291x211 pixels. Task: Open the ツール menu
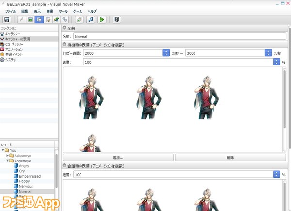coord(63,11)
